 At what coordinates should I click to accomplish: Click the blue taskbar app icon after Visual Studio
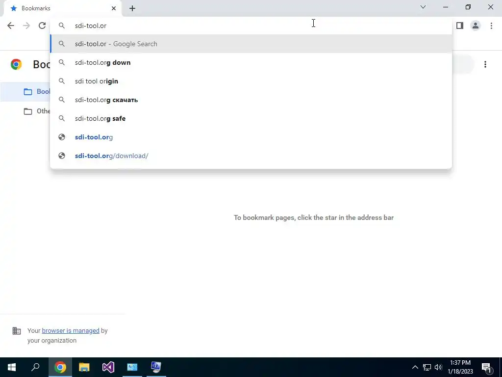(x=132, y=367)
